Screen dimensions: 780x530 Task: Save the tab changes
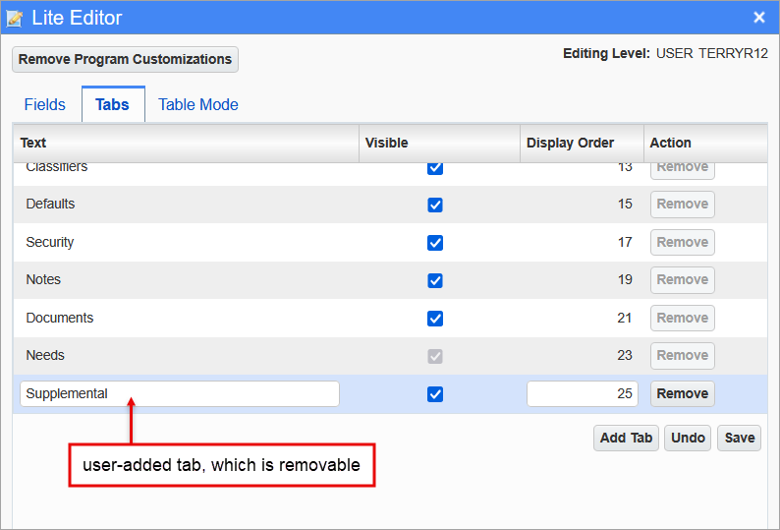point(739,438)
